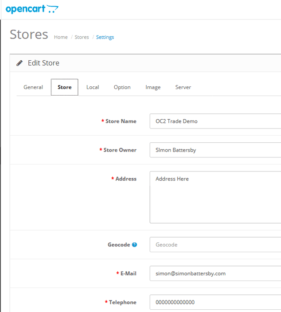The image size is (281, 312).
Task: Click the Telephone label
Action: [123, 302]
